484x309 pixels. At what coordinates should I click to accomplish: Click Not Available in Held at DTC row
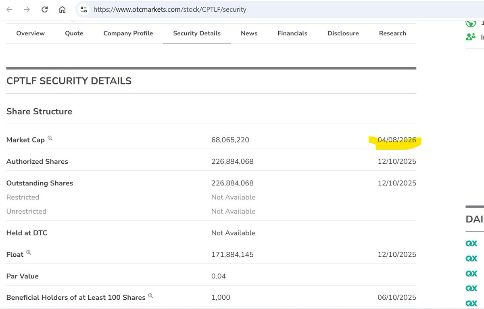click(x=233, y=233)
